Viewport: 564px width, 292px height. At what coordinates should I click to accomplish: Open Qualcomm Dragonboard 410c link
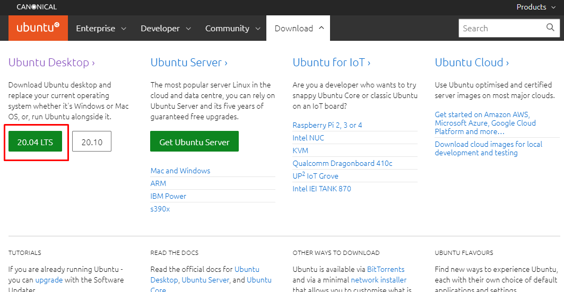tap(342, 163)
